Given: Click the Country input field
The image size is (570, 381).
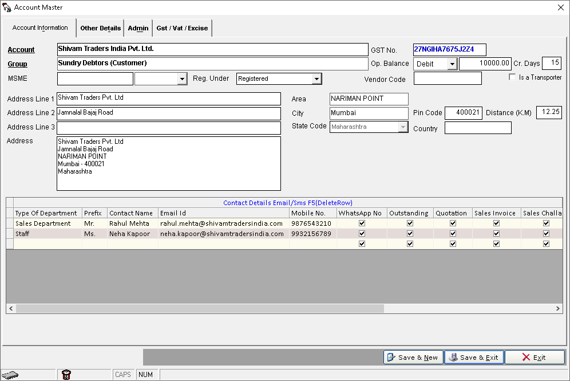Looking at the screenshot, I should tap(478, 128).
